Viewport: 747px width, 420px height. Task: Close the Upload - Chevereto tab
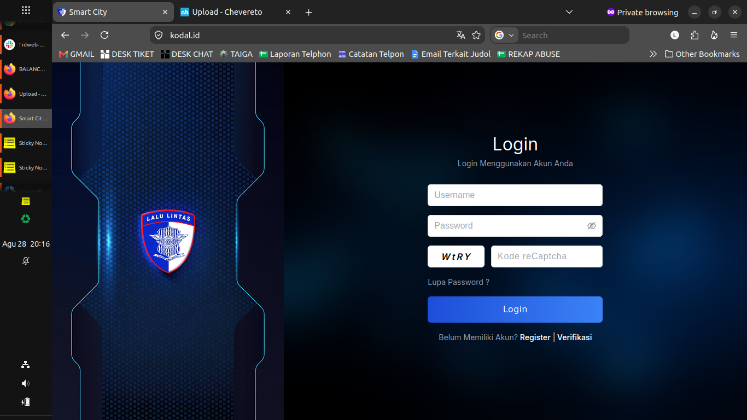288,12
